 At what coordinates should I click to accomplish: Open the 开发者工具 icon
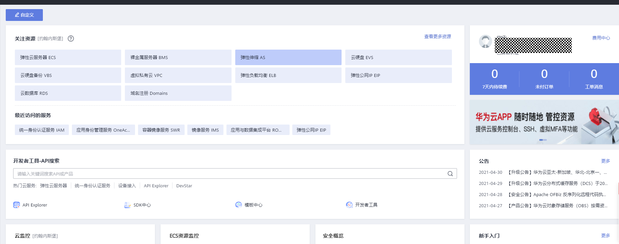(x=349, y=205)
